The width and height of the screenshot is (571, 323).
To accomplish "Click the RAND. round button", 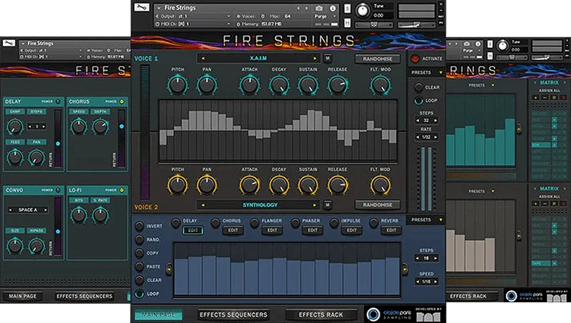I will click(139, 240).
